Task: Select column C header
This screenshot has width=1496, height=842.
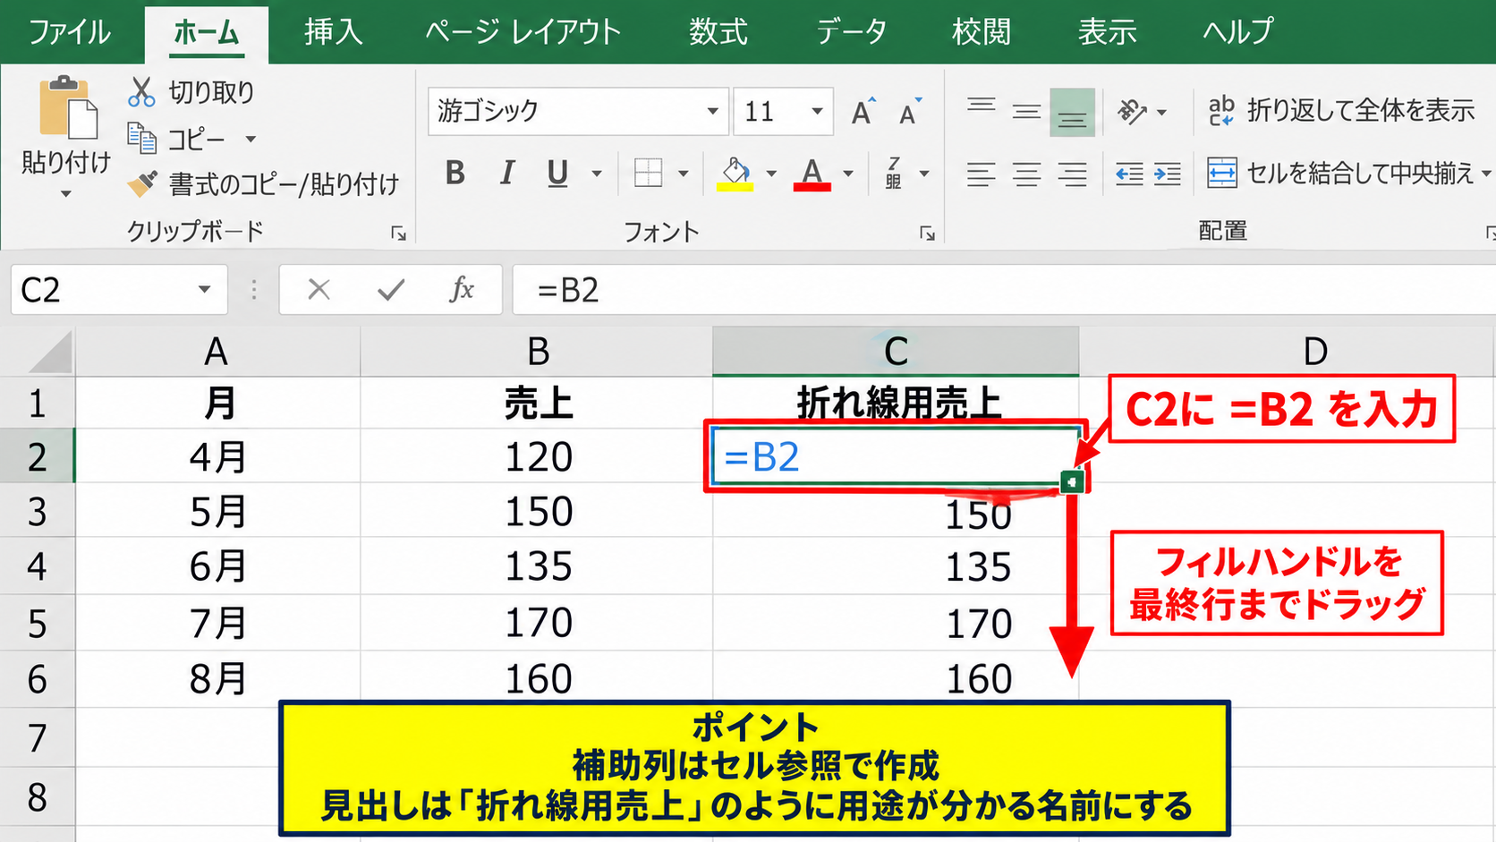Action: click(896, 351)
